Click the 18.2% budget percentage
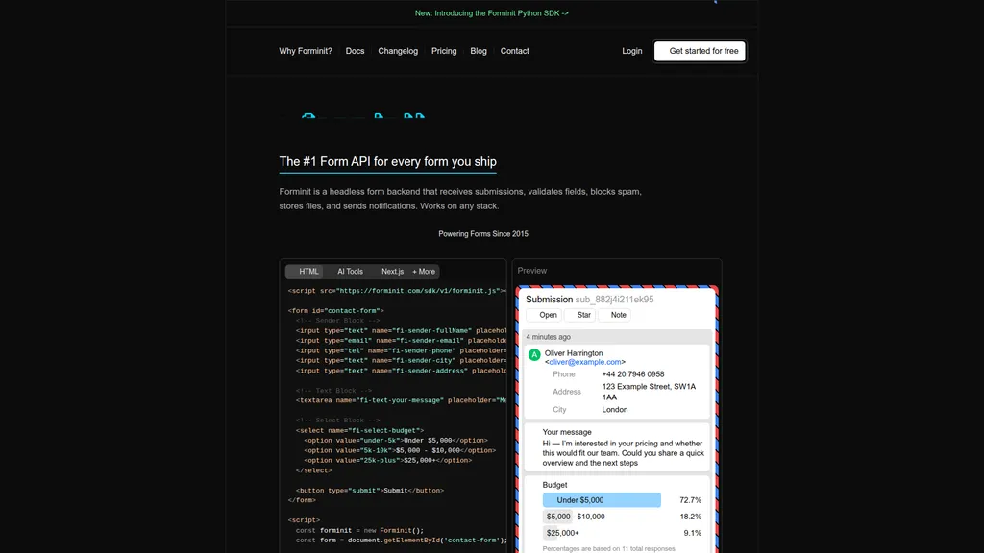 [x=690, y=517]
